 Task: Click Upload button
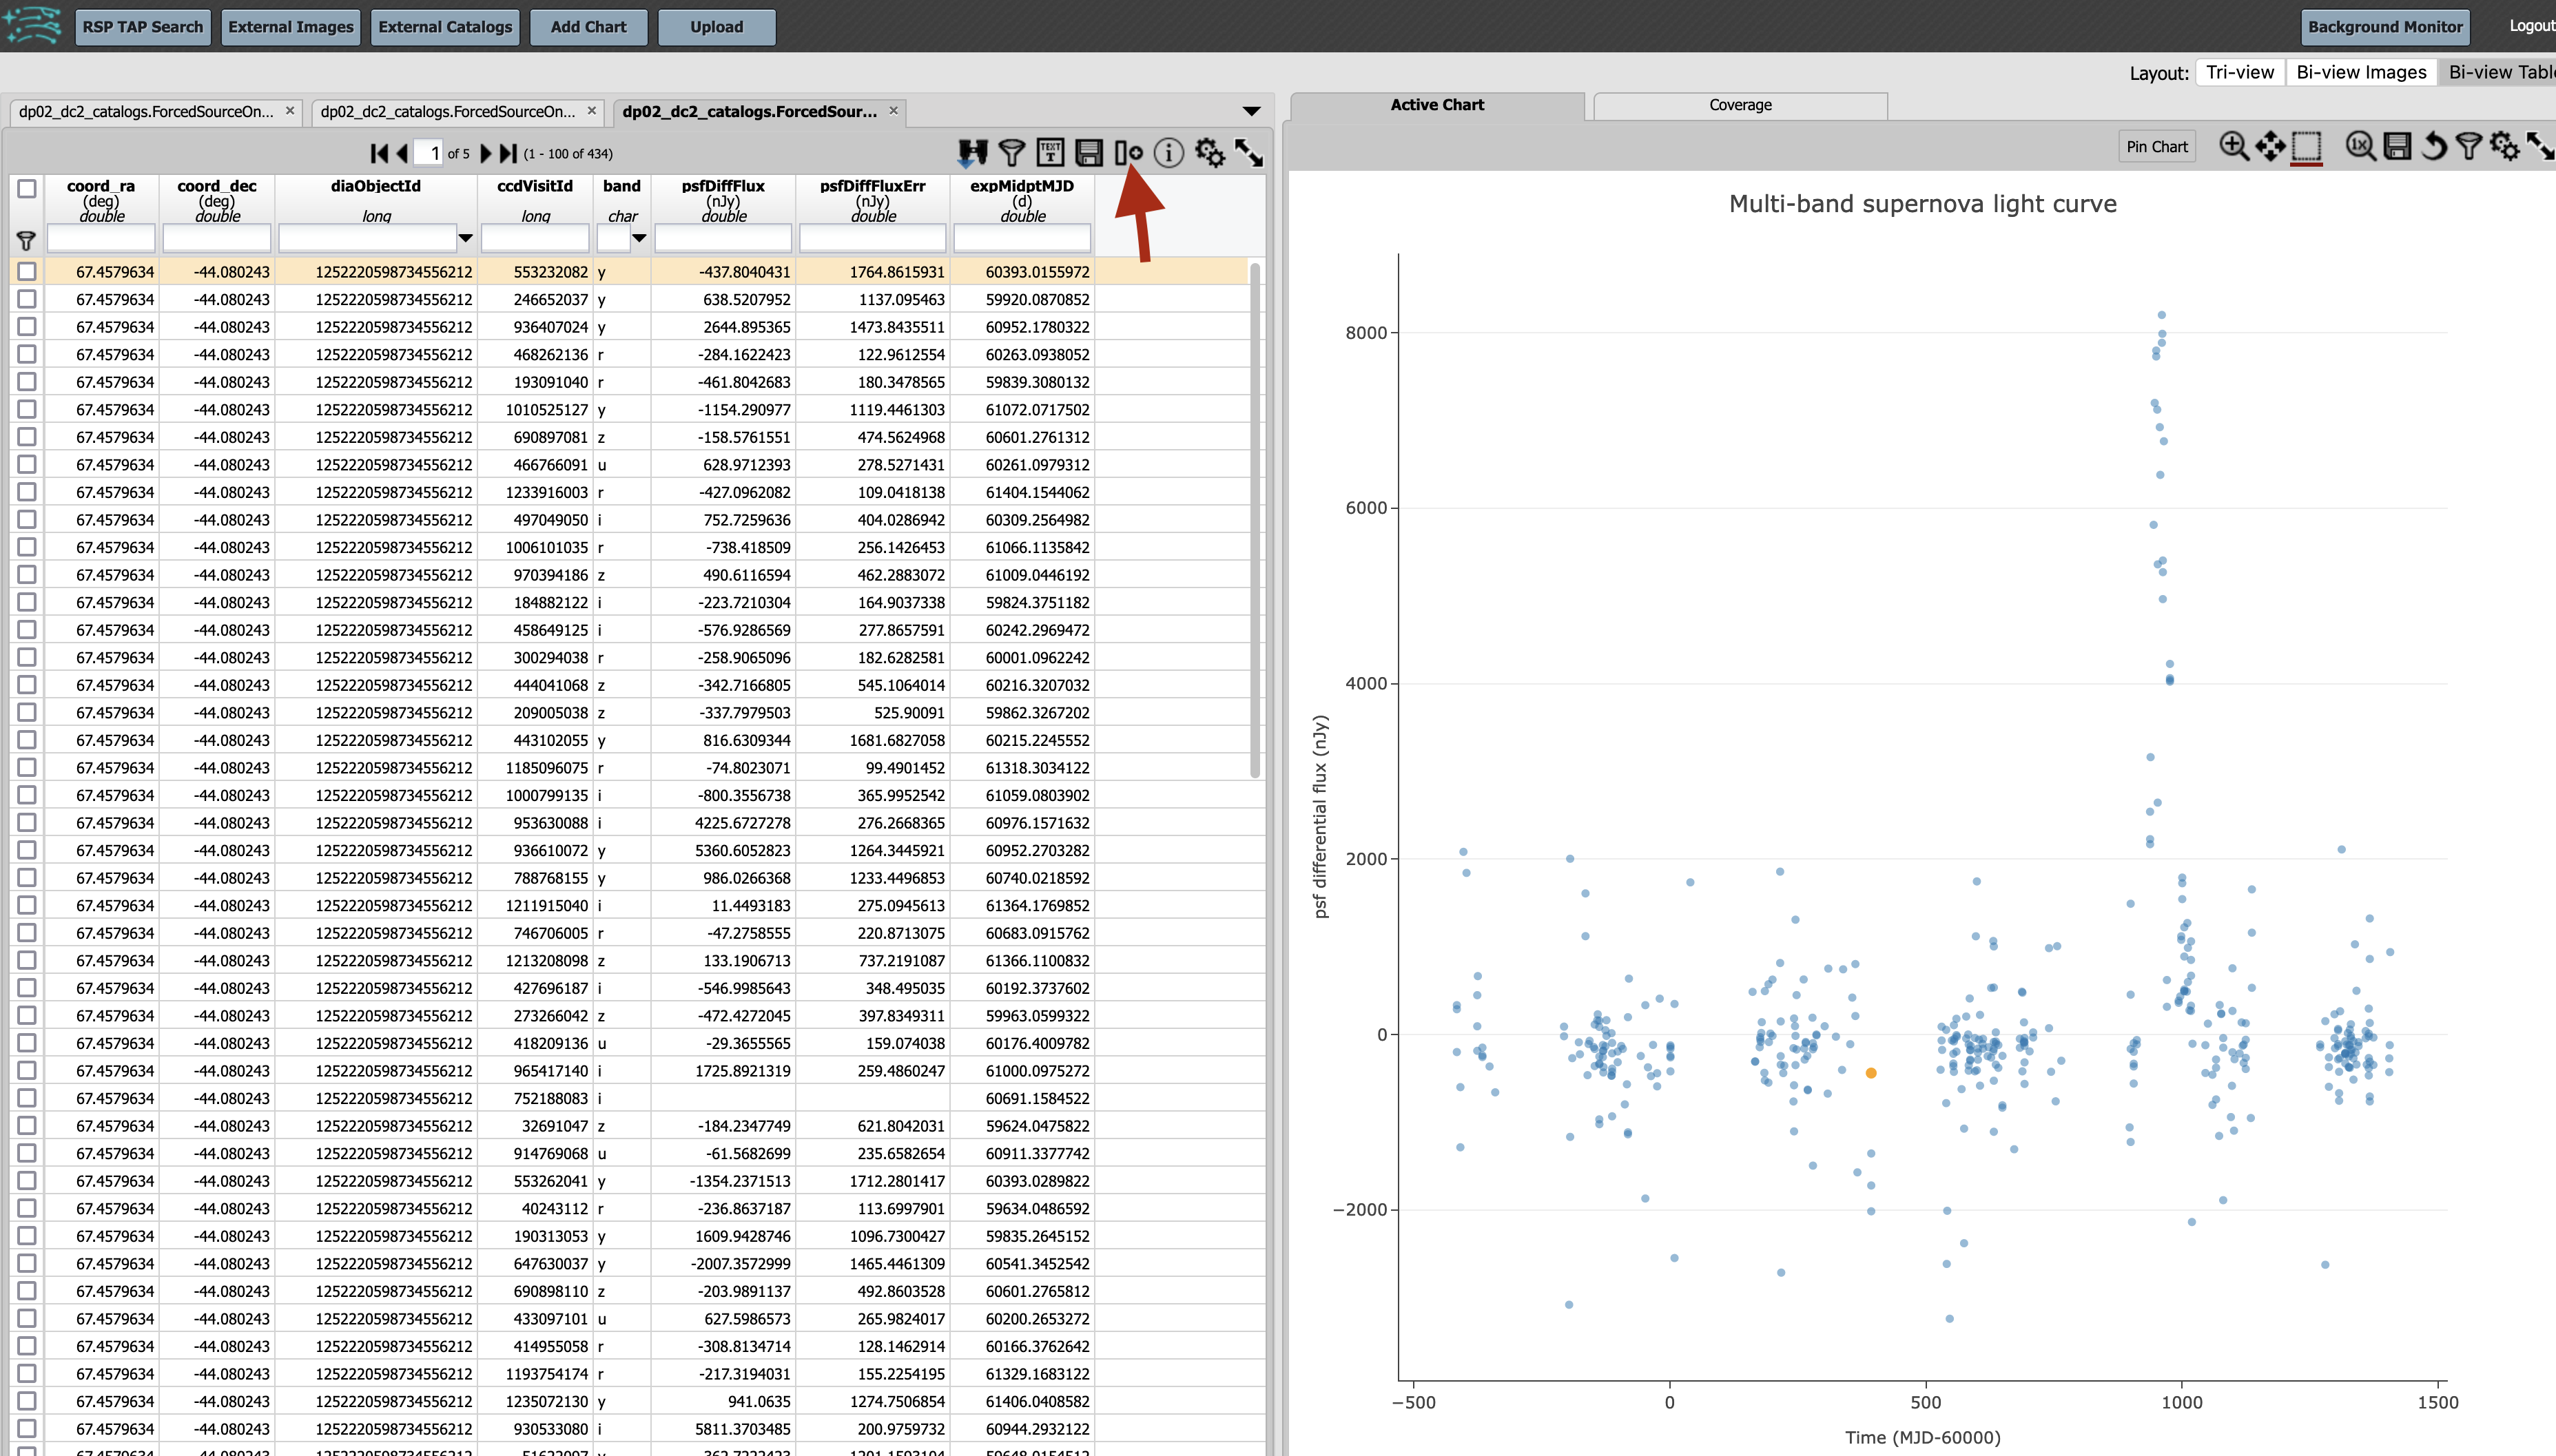[x=716, y=27]
